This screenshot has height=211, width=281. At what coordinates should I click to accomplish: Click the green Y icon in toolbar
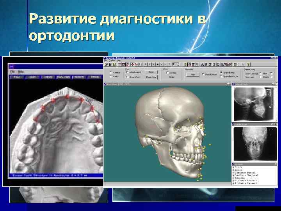[x=248, y=64]
